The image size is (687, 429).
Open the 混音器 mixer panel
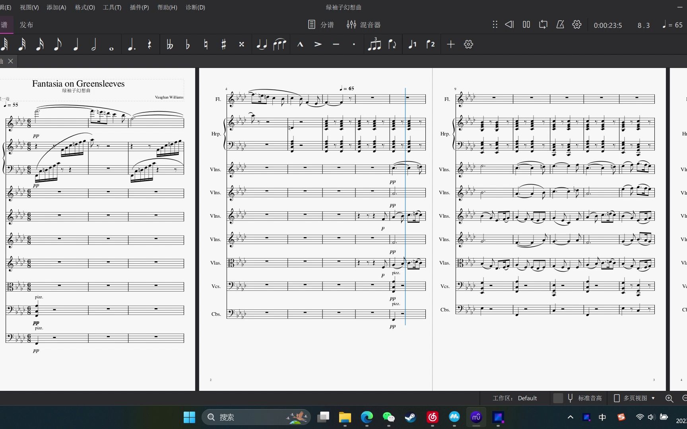pos(363,25)
